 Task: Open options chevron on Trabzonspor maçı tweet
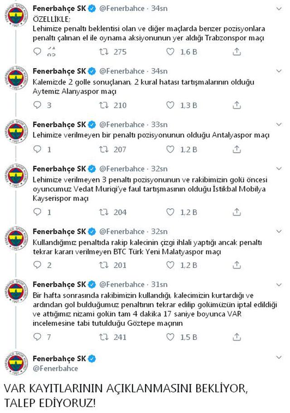(279, 9)
